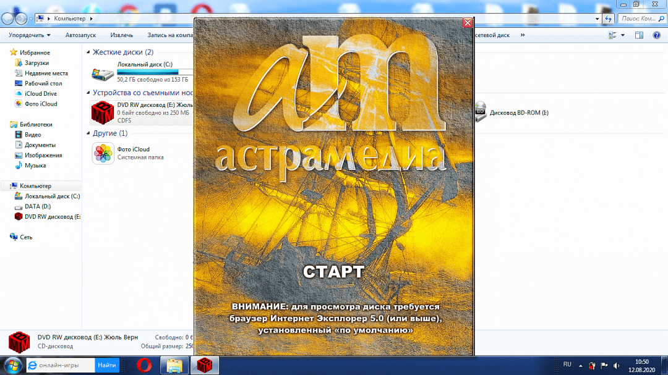Click the Сетевой диск toolbar command

492,35
